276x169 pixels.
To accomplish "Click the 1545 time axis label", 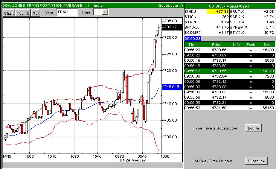I will [x=97, y=156].
